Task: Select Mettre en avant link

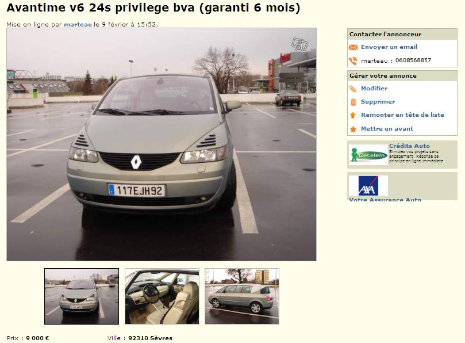Action: tap(387, 128)
